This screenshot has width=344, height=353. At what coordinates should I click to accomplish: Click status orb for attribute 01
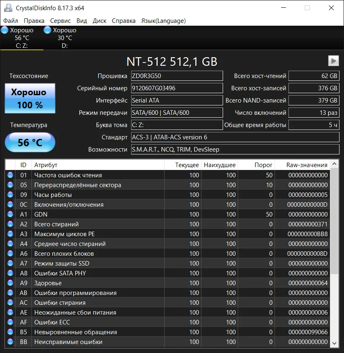[10, 175]
